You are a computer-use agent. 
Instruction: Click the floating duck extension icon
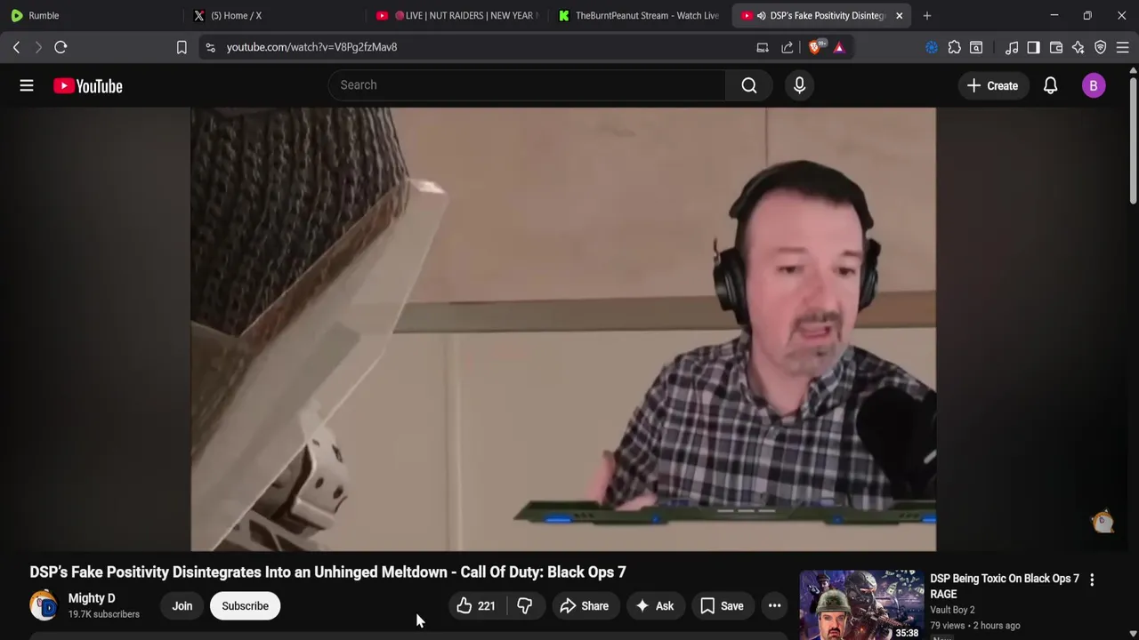pos(1103,522)
